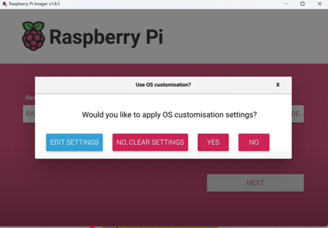Close the Raspberry Pi Imager window

coord(320,4)
